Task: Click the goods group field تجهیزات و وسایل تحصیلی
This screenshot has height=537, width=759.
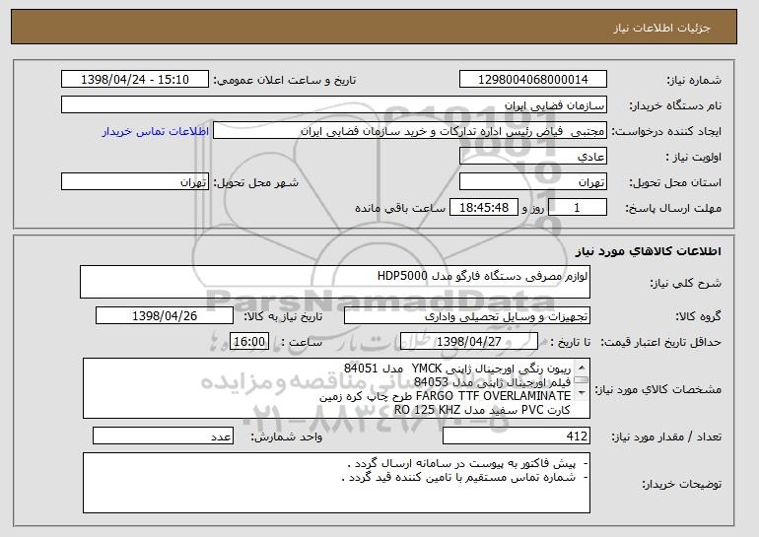Action: [x=467, y=316]
